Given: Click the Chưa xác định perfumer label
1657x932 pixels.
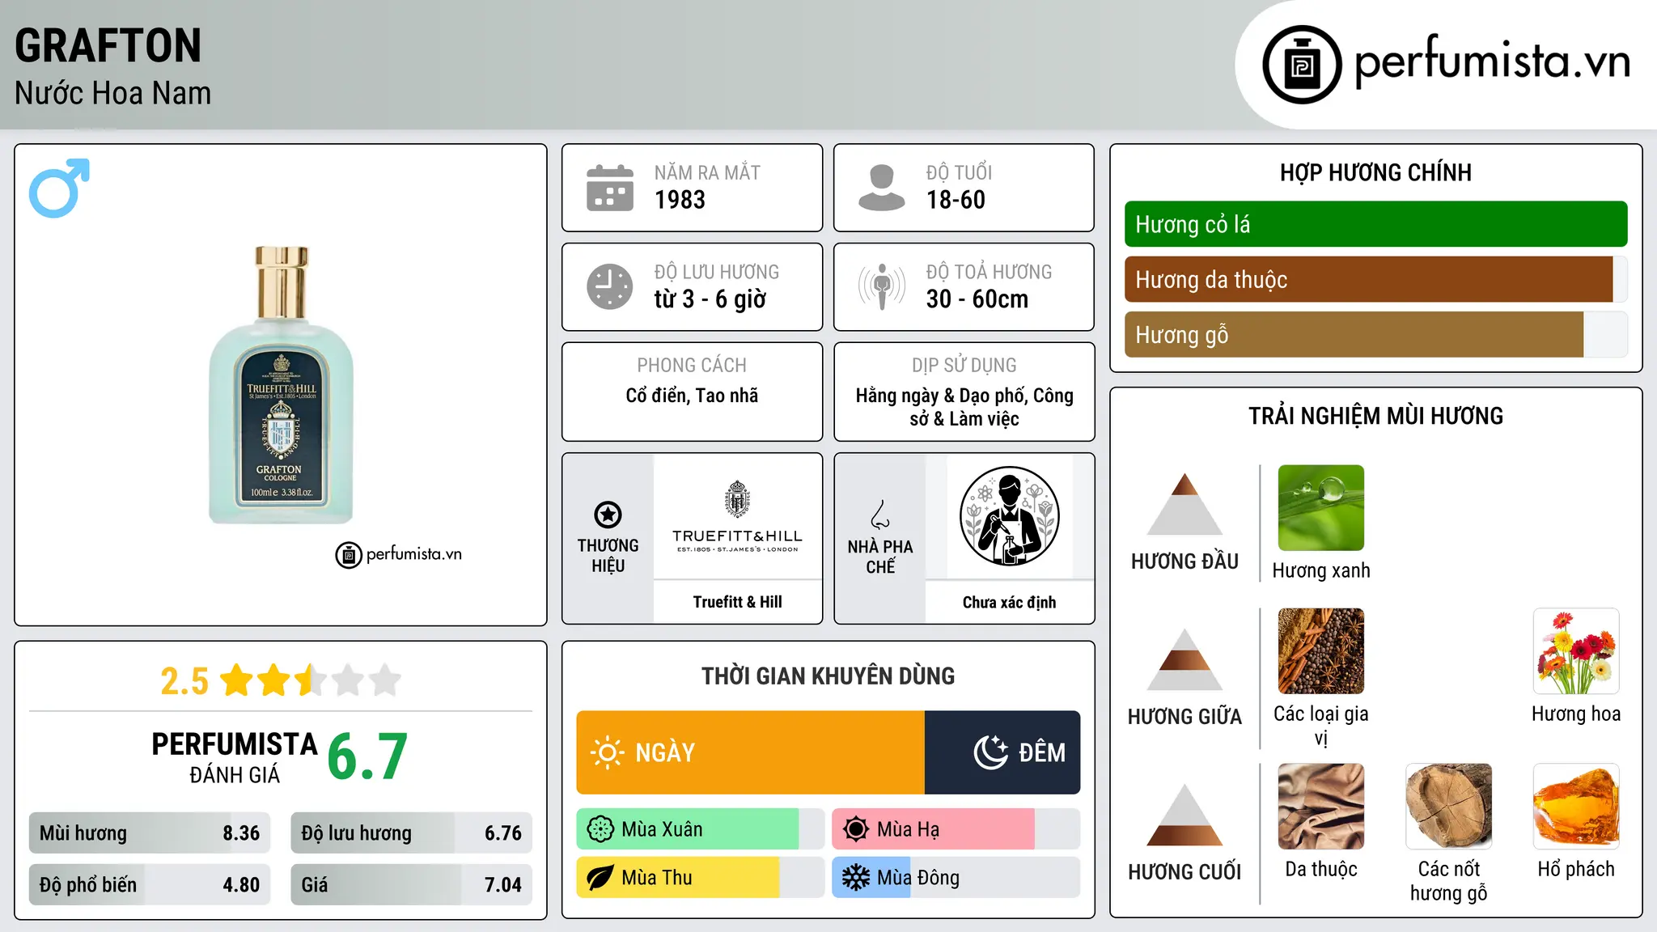Looking at the screenshot, I should pyautogui.click(x=1009, y=602).
